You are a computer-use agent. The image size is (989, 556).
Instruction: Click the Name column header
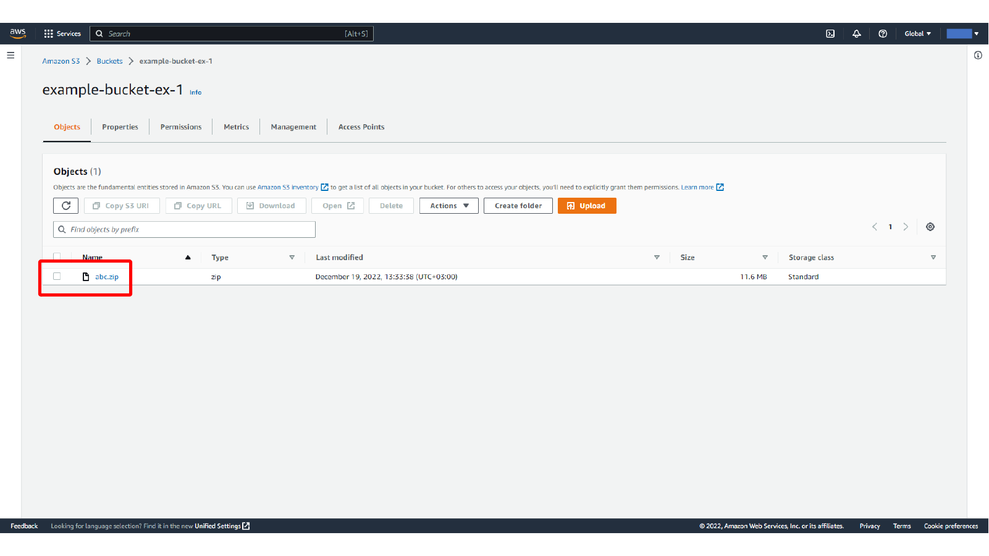(93, 258)
